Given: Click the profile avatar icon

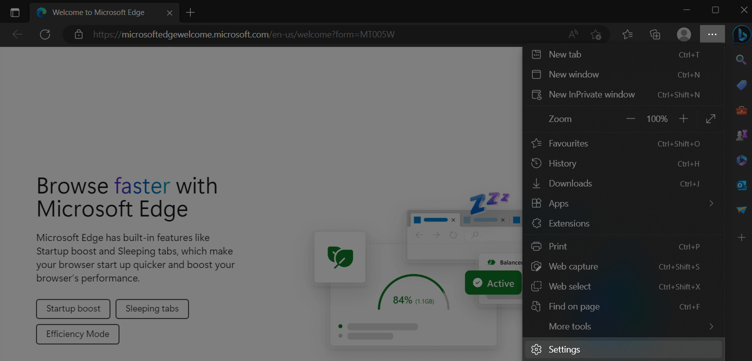Looking at the screenshot, I should (683, 34).
